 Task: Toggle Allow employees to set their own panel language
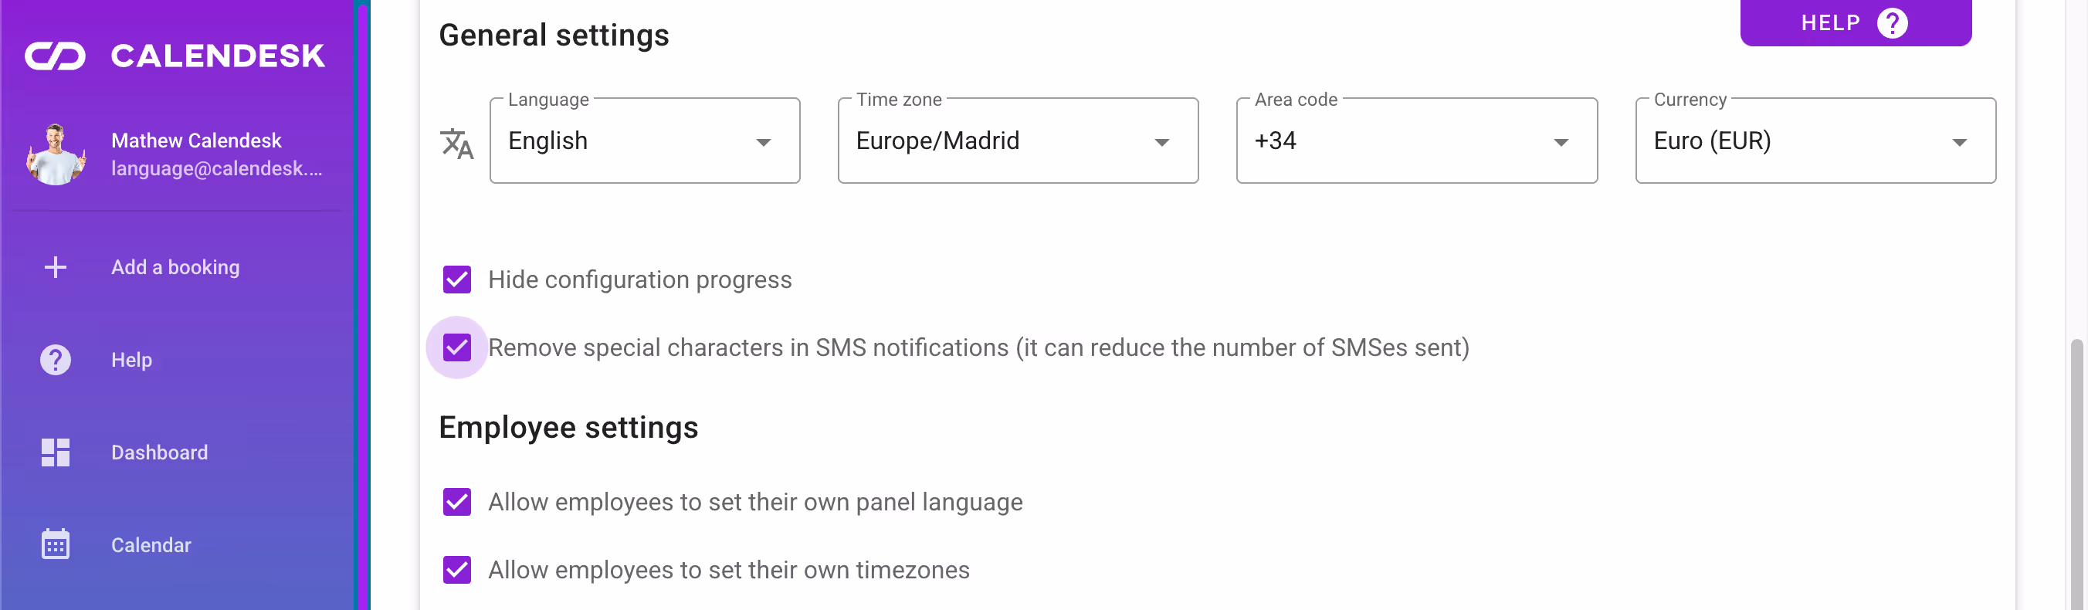(457, 501)
